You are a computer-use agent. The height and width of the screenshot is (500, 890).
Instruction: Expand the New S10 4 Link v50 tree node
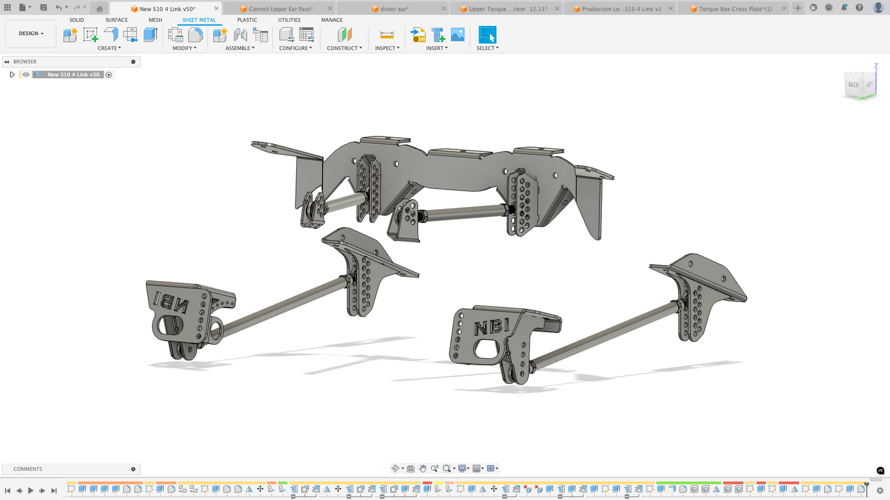tap(12, 74)
